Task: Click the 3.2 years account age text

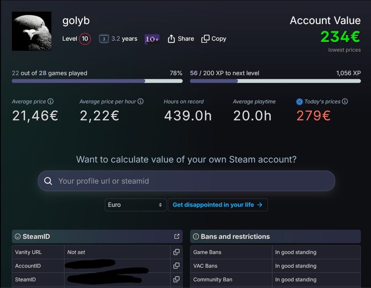Action: 124,39
